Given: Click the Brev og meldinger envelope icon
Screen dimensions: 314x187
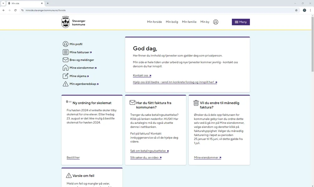Looking at the screenshot, I should coord(65,60).
